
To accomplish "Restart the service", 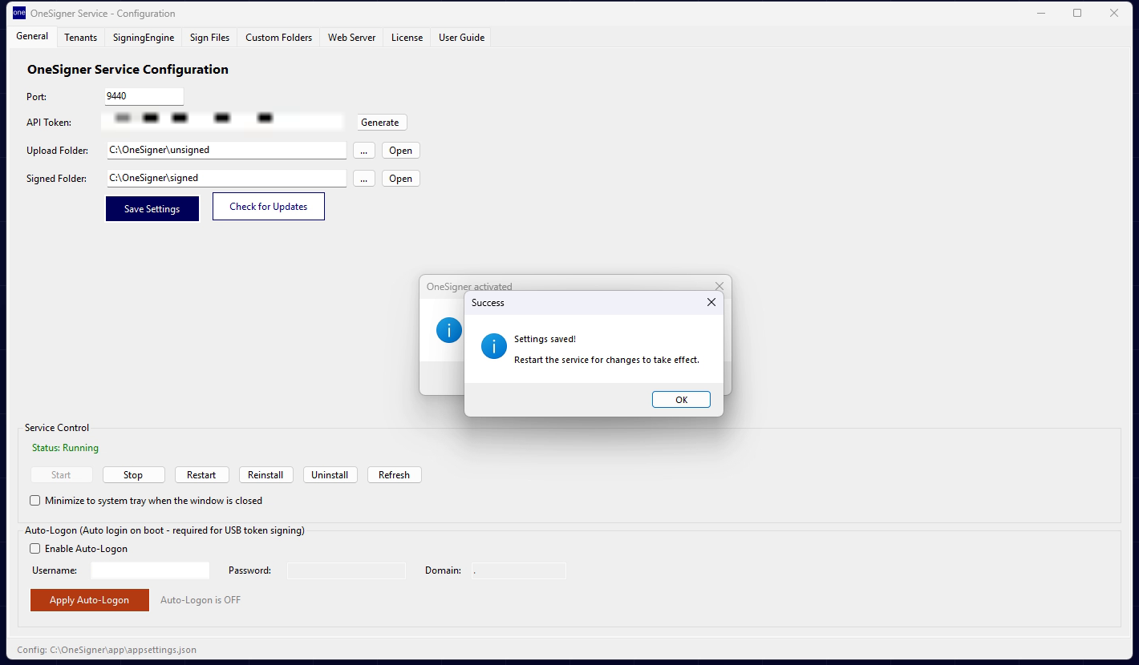I will coord(201,475).
